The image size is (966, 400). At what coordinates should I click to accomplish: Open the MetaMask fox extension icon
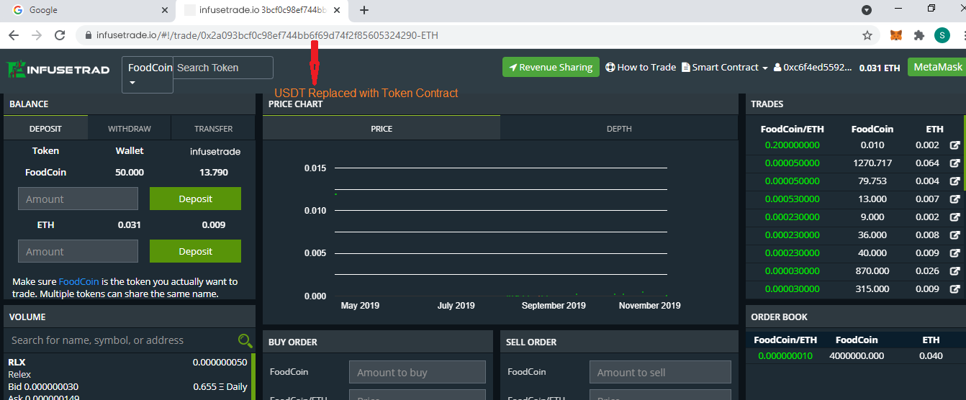click(896, 35)
